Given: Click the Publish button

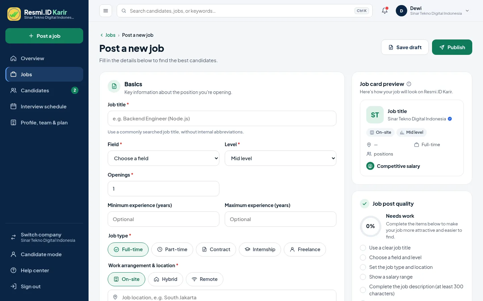Looking at the screenshot, I should [x=452, y=47].
